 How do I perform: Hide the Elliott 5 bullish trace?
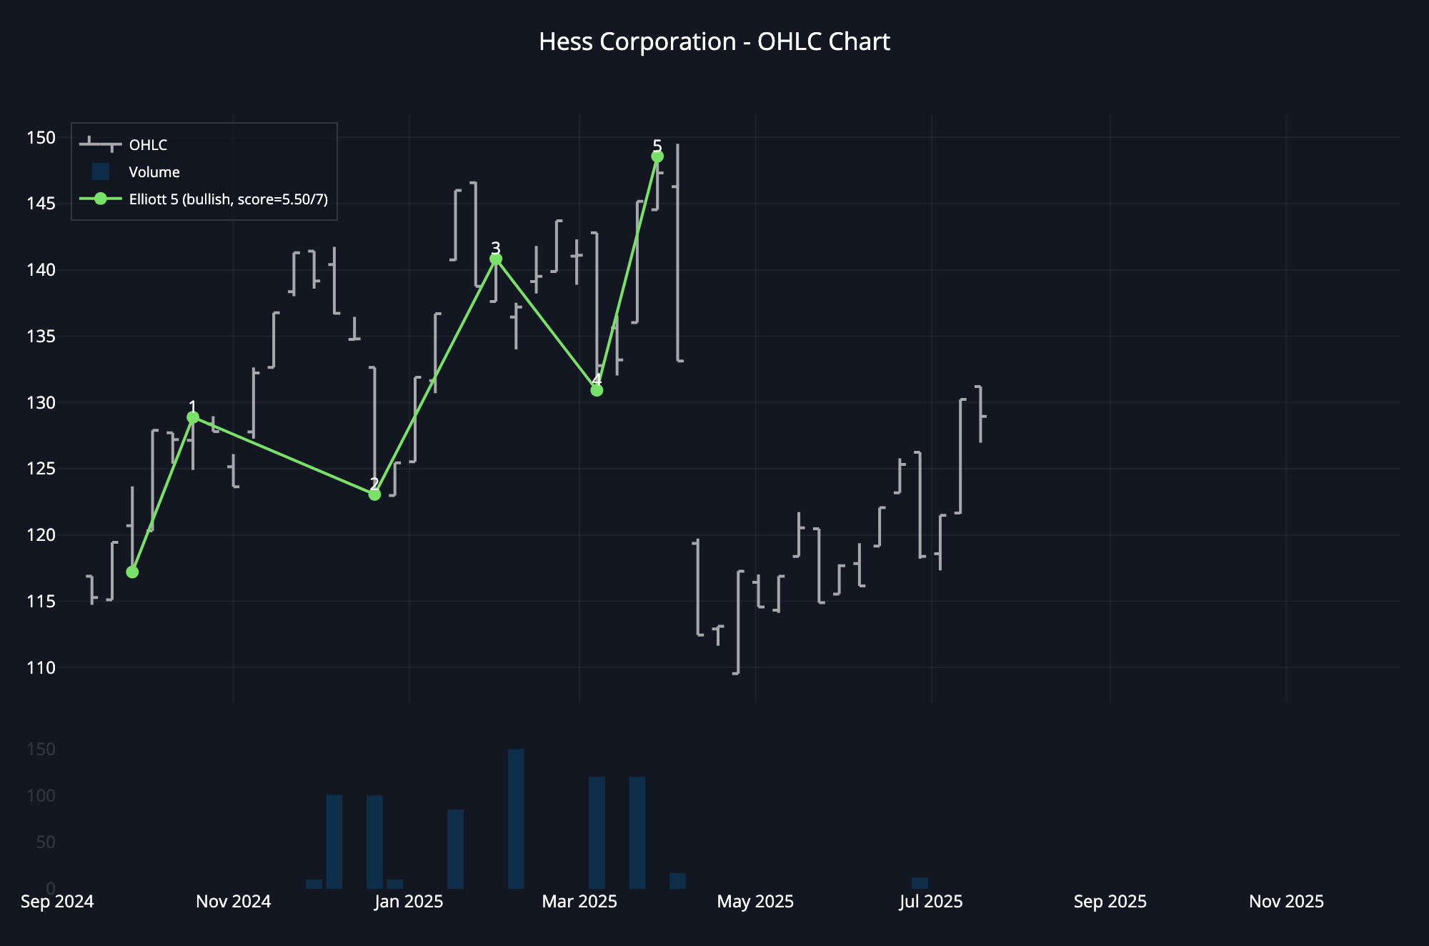(228, 199)
